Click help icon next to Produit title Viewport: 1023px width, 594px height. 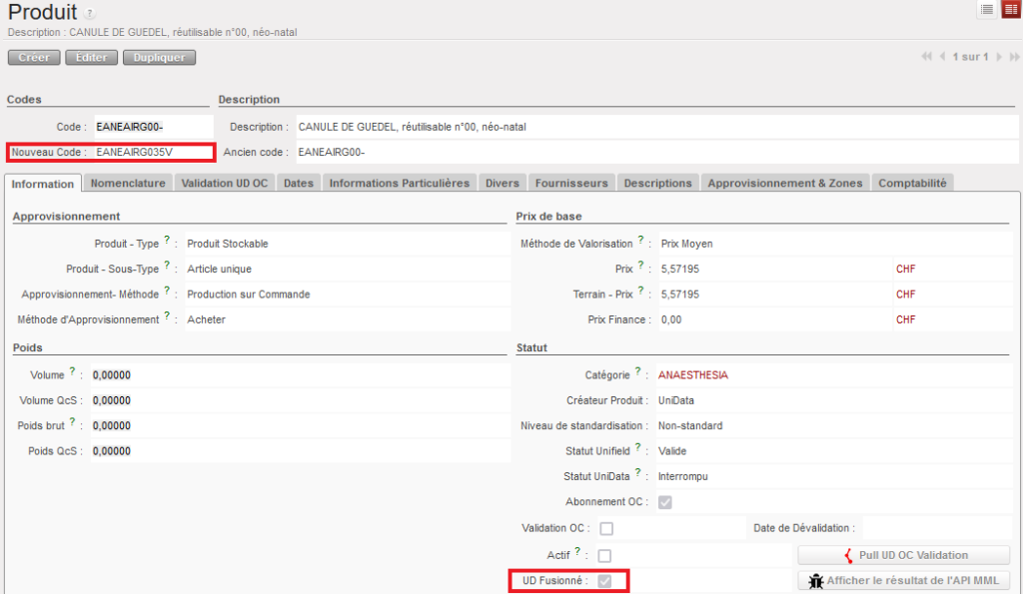pyautogui.click(x=90, y=14)
